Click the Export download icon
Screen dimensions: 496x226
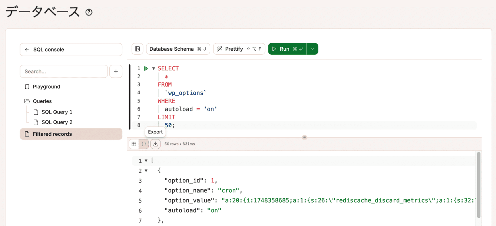155,144
